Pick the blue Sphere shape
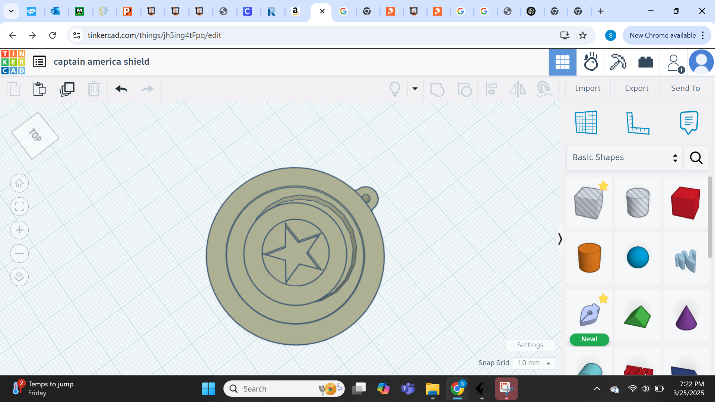The width and height of the screenshot is (715, 402). 638,258
